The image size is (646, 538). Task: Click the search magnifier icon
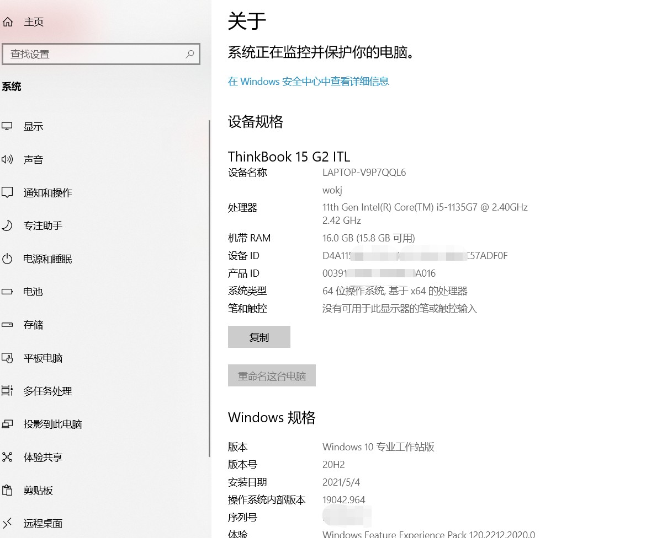(x=189, y=54)
